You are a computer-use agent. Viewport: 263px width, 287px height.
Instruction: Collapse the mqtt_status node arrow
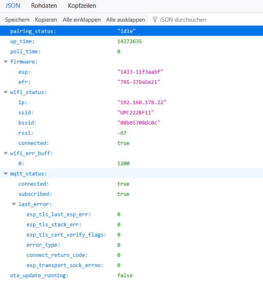tap(6, 174)
